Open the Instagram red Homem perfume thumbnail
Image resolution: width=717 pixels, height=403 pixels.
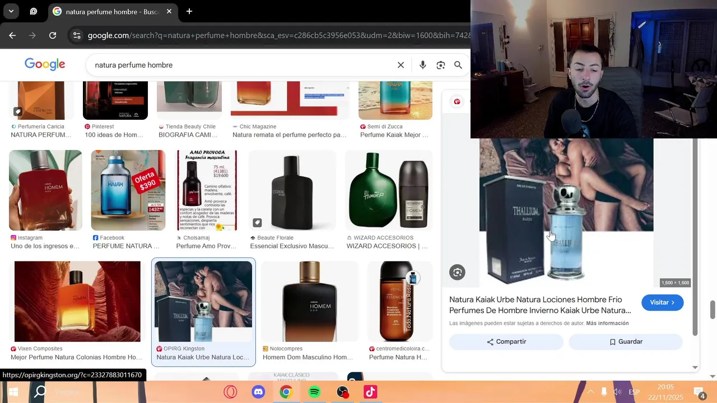tap(45, 190)
